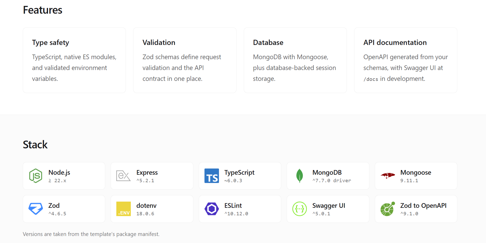This screenshot has height=243, width=486.
Task: Click the blue TypeScript TS logo
Action: click(211, 176)
